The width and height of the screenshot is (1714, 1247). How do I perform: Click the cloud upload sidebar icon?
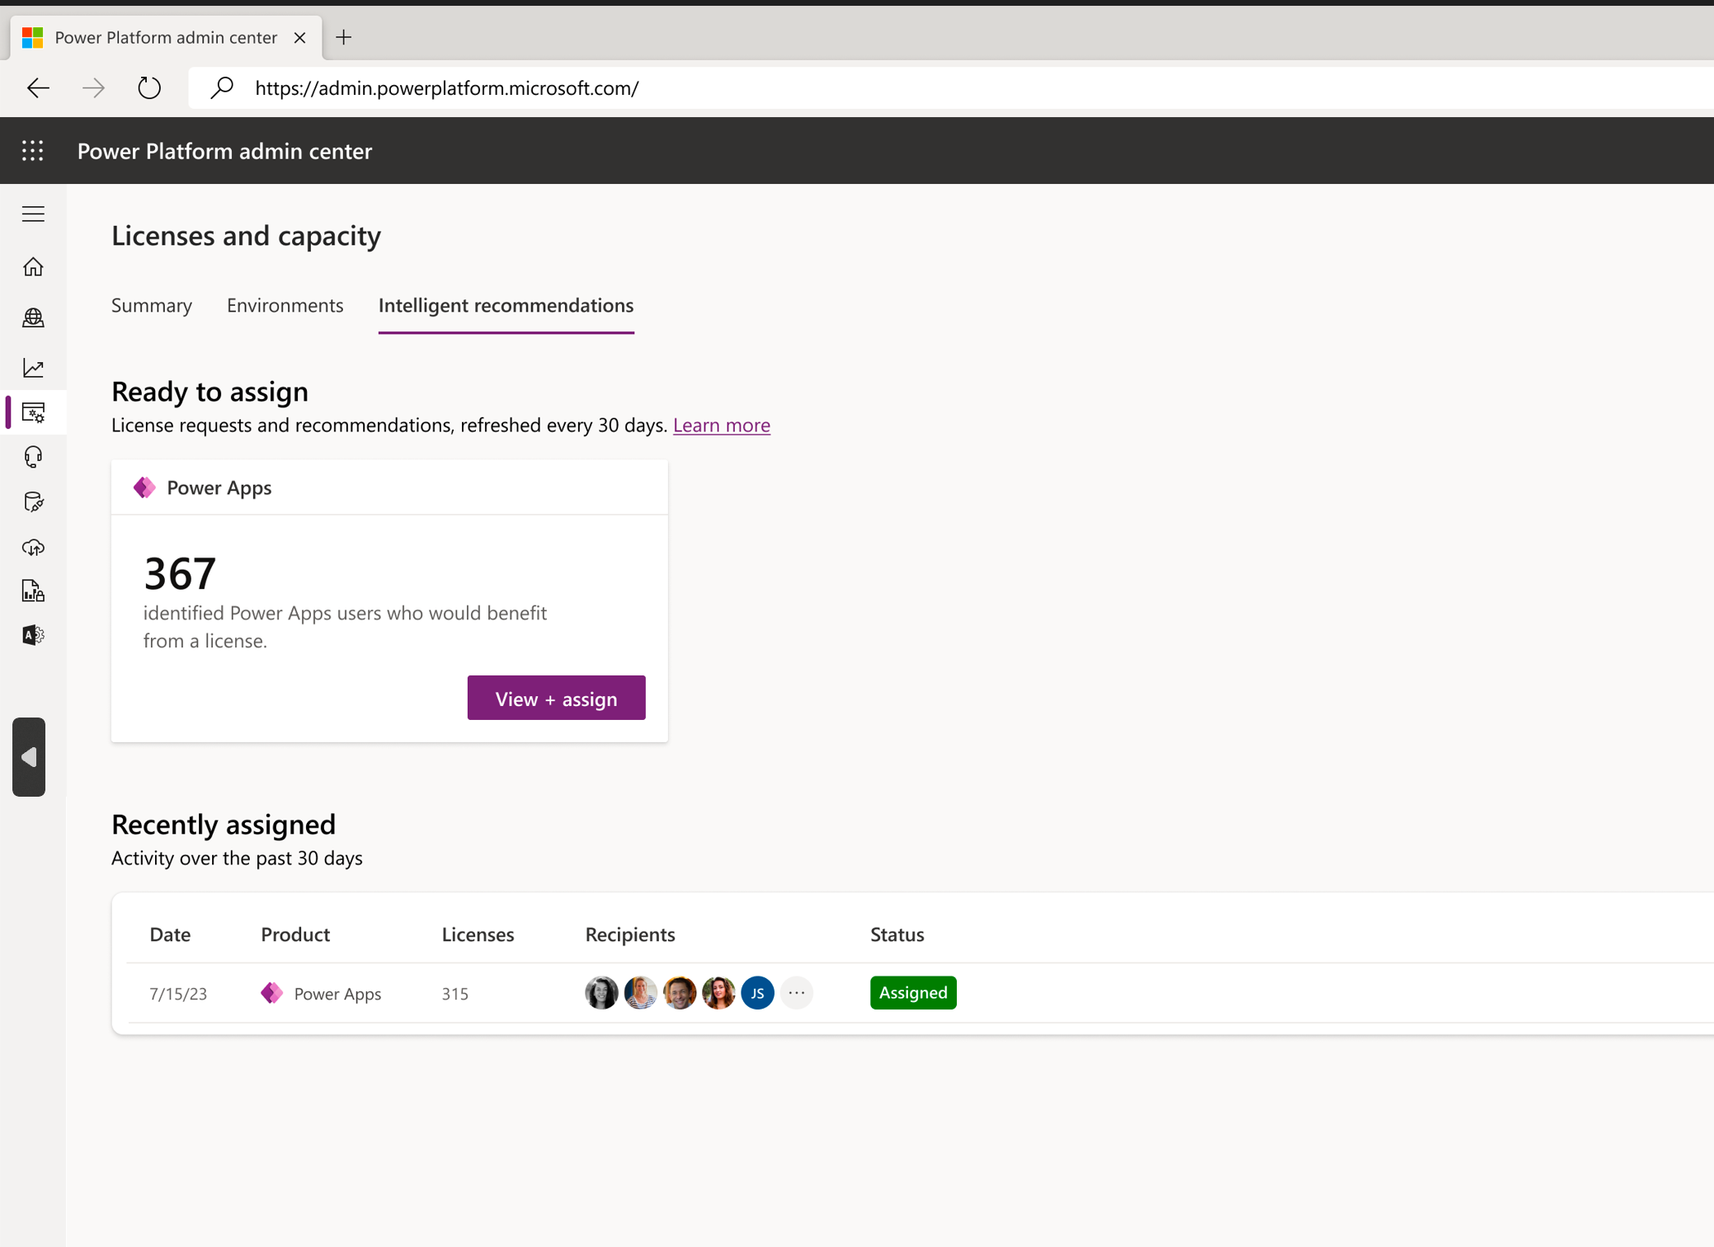click(x=33, y=547)
